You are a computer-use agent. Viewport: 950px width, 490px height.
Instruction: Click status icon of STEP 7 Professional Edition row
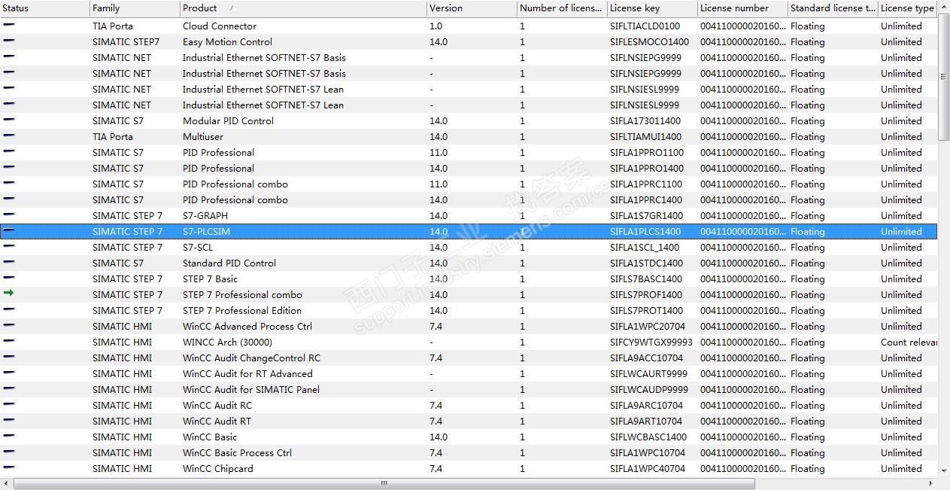[9, 309]
